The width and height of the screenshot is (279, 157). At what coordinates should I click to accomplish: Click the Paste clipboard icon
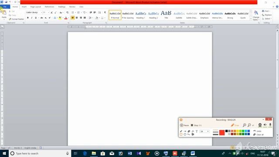pos(4,13)
